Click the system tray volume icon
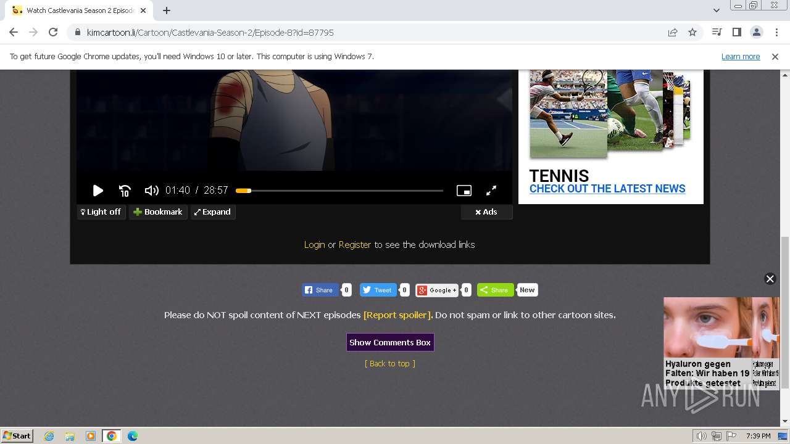790x444 pixels. point(702,436)
